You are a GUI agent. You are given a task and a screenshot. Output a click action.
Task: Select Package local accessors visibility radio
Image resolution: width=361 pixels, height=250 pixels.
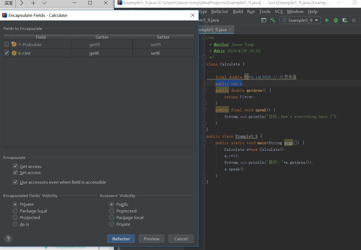pyautogui.click(x=112, y=217)
